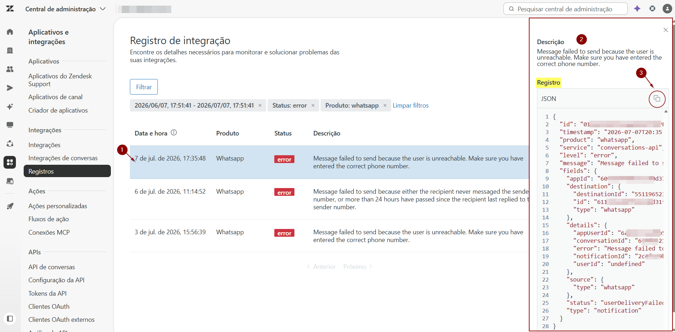Open the Integrações menu item
This screenshot has width=675, height=332.
(x=44, y=145)
